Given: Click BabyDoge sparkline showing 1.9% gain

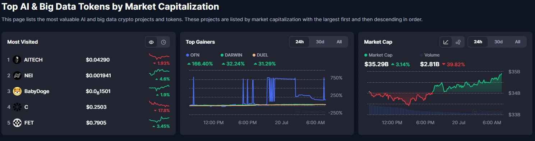Looking at the screenshot, I should pos(159,88).
